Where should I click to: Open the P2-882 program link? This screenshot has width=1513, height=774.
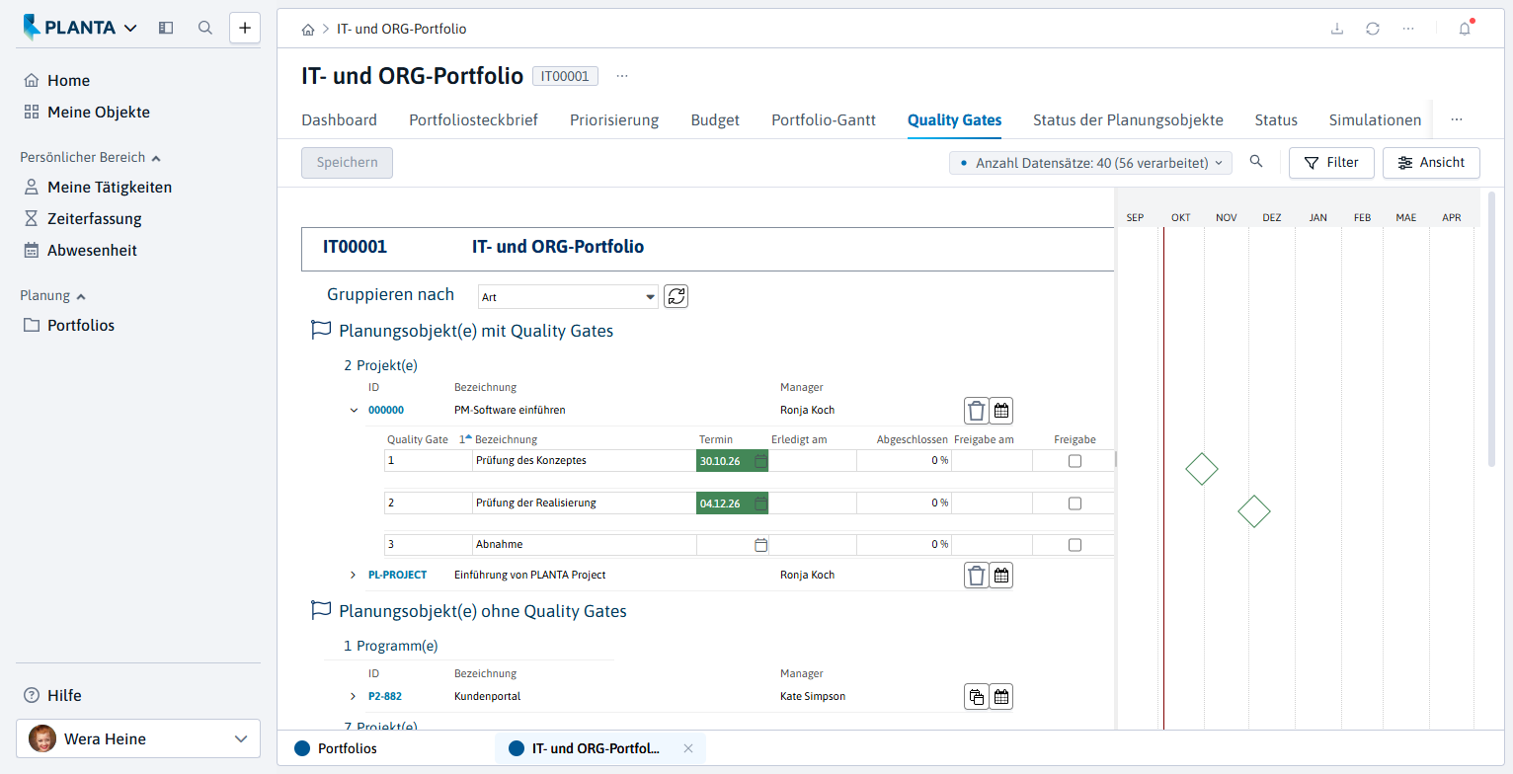point(384,696)
